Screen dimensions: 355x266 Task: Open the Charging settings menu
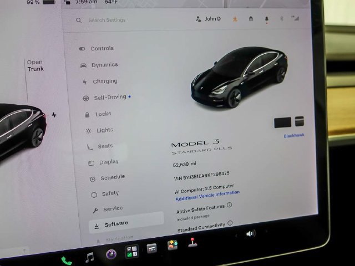[x=100, y=81]
